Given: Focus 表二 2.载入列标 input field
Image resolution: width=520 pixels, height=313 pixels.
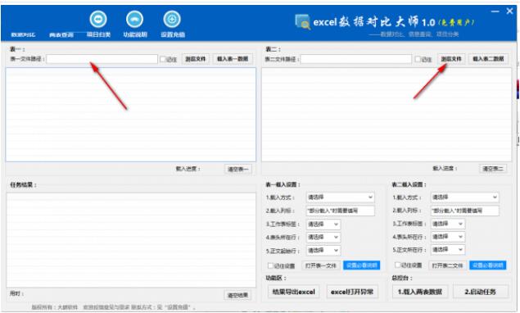Looking at the screenshot, I should tap(464, 211).
